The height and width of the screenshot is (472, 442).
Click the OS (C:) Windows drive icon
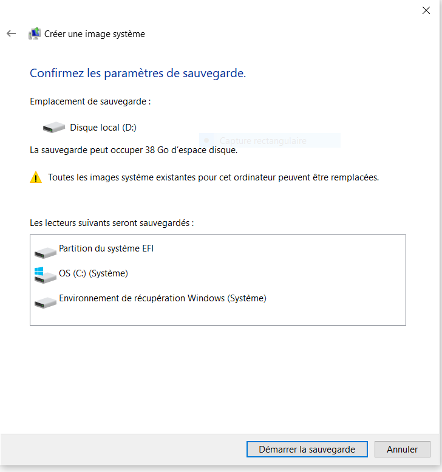point(44,275)
